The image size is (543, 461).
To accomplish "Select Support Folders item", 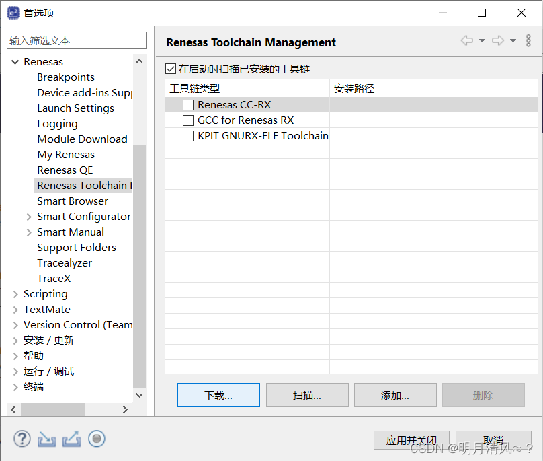I will tap(77, 248).
